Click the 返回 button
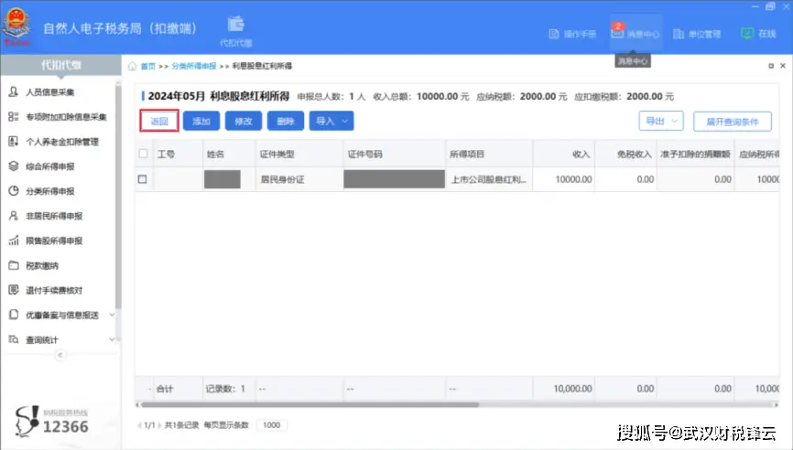Screen dimensions: 793x450 click(158, 121)
